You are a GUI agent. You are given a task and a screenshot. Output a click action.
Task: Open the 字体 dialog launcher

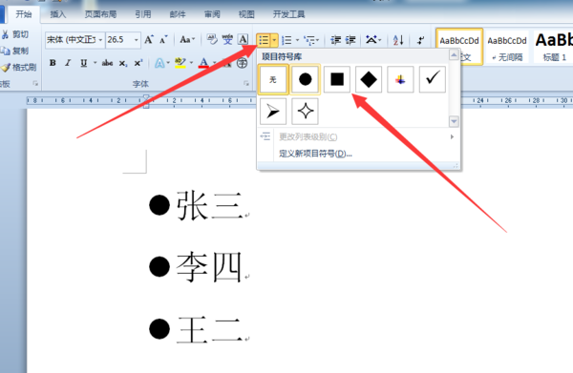(x=246, y=84)
